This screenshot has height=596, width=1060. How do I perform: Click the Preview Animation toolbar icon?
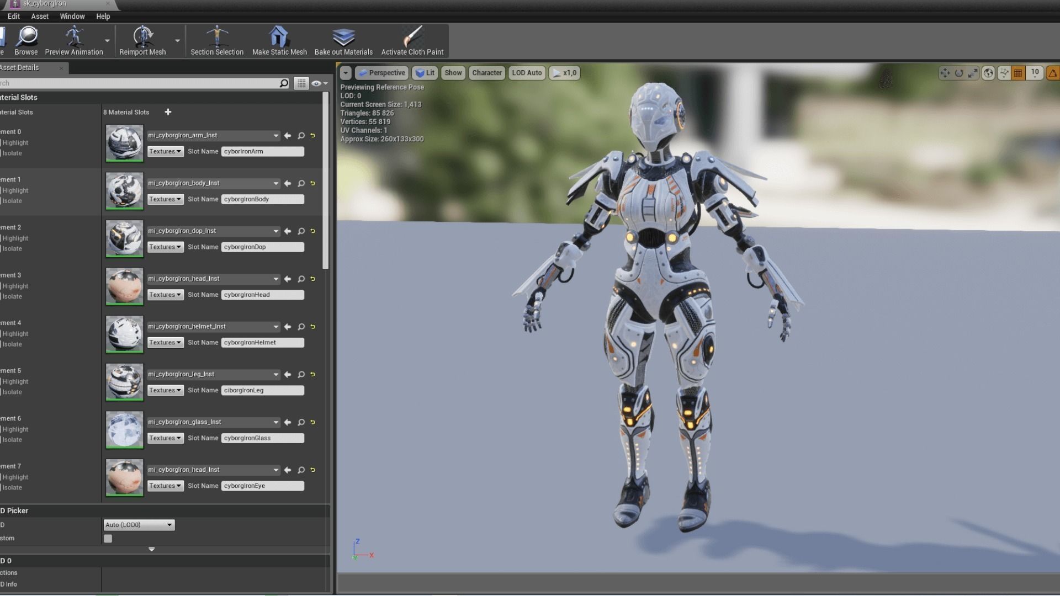(74, 41)
